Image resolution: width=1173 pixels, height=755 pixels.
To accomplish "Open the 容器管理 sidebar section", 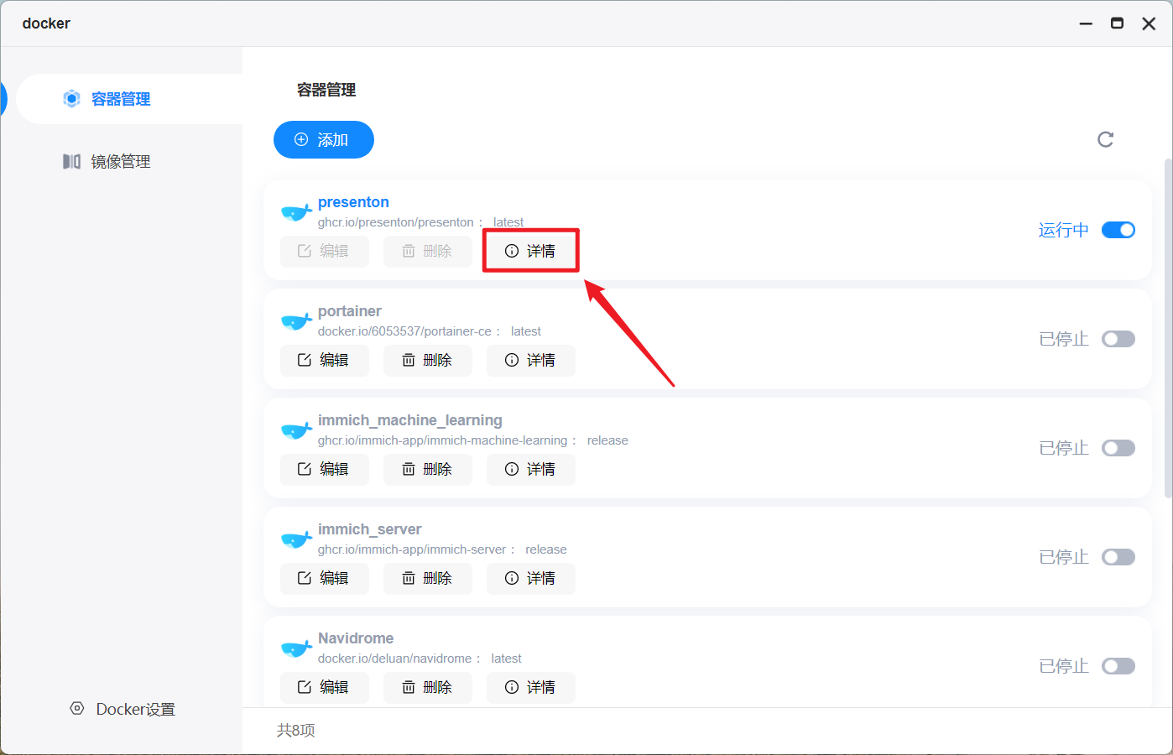I will (130, 99).
